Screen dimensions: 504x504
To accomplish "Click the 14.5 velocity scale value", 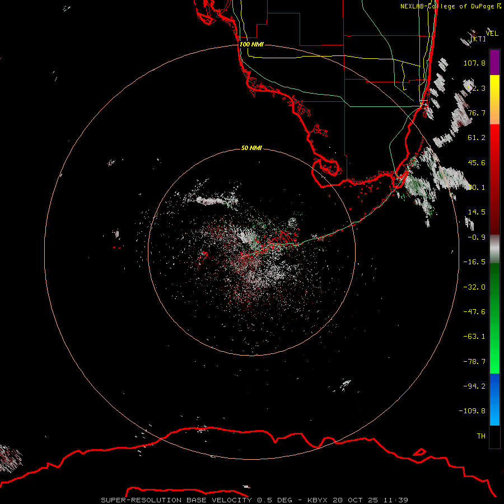I will tap(477, 212).
